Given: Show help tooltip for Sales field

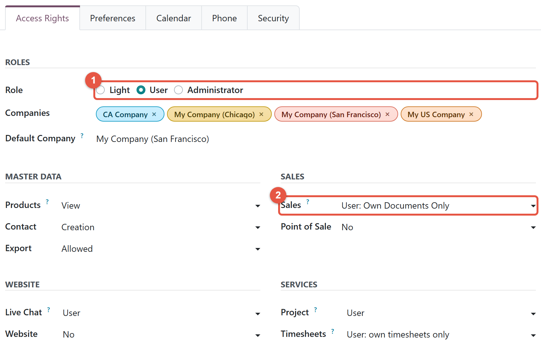Looking at the screenshot, I should [308, 202].
